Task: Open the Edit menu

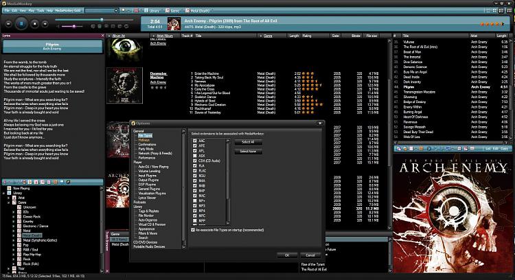Action: point(14,10)
